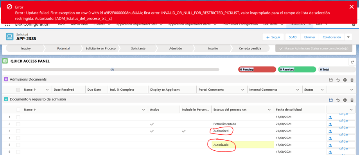Viewport: 359px width, 155px height.
Task: Open the Portal Comments column dropdown
Action: coord(243,90)
